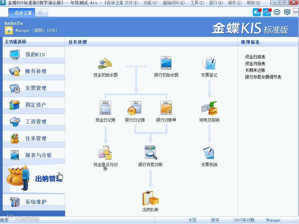This screenshot has height=224, width=299.
Task: Open the 现金初始余额 icon
Action: (x=105, y=63)
